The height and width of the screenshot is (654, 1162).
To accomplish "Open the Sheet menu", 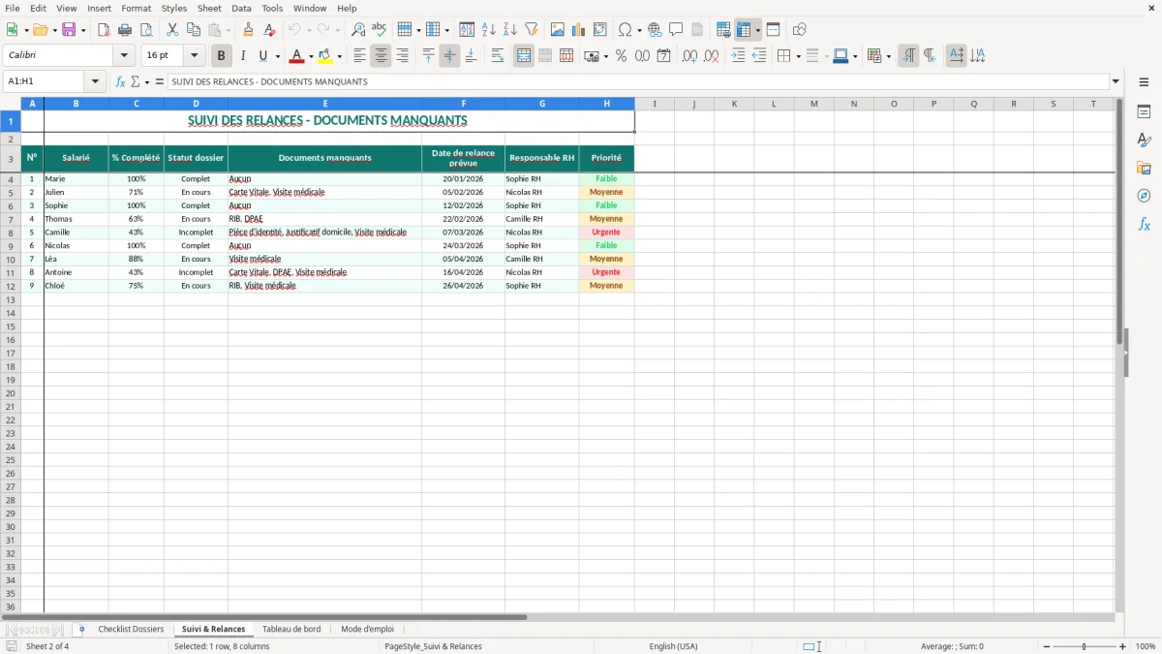I will [x=209, y=8].
